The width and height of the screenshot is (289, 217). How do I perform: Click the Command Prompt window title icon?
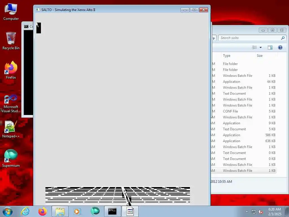[x=26, y=27]
